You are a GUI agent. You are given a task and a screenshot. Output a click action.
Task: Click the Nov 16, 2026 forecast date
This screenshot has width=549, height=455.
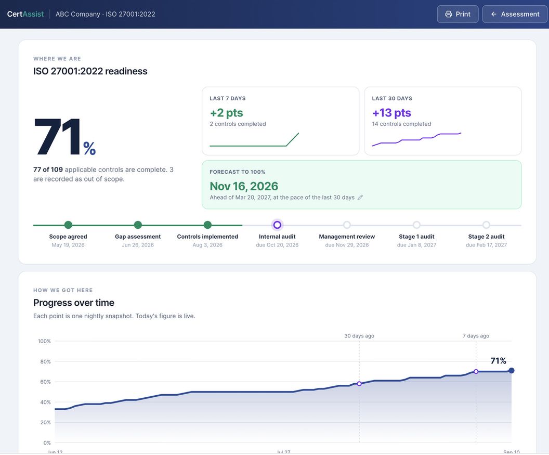(x=244, y=186)
